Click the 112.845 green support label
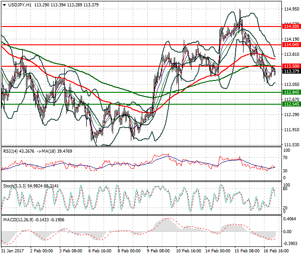This screenshot has width=301, height=256. [x=291, y=92]
